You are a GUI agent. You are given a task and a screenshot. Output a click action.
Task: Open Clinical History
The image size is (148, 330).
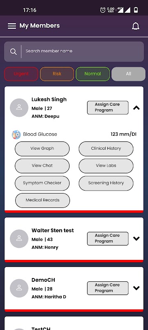point(106,148)
